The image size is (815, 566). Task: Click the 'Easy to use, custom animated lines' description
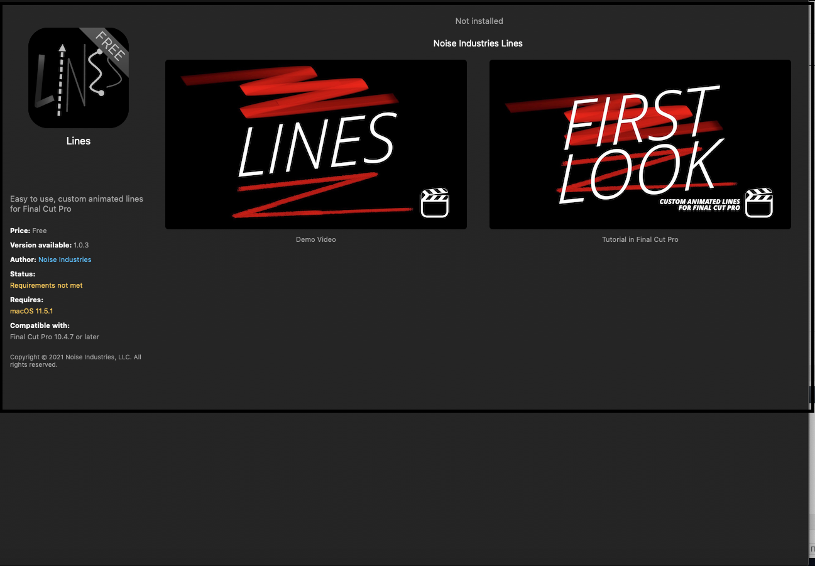coord(77,204)
